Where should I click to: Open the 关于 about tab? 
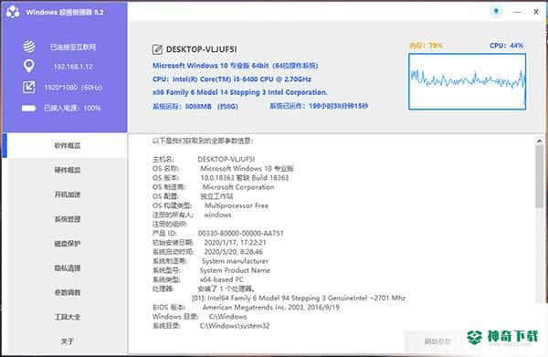tap(67, 341)
